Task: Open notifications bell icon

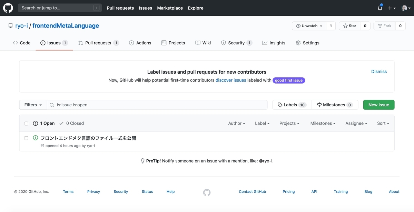Action: tap(380, 8)
